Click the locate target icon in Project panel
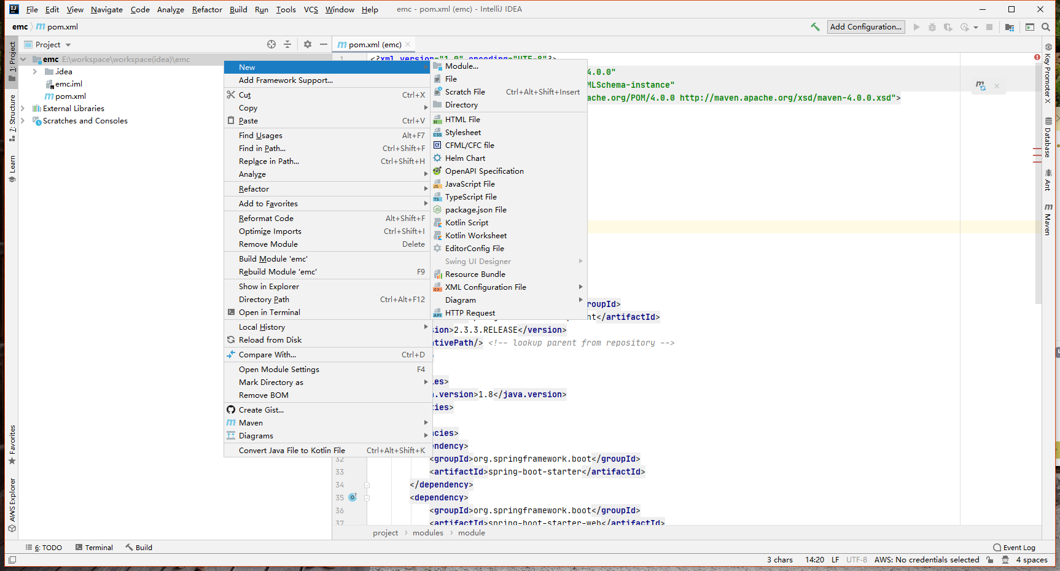 tap(271, 44)
